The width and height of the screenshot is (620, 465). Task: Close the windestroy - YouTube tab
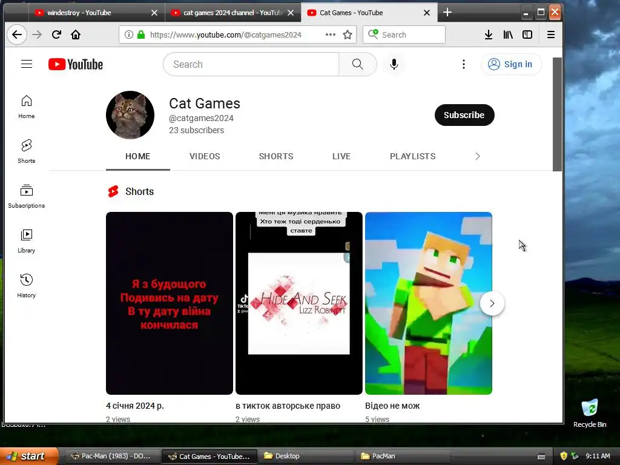click(154, 13)
